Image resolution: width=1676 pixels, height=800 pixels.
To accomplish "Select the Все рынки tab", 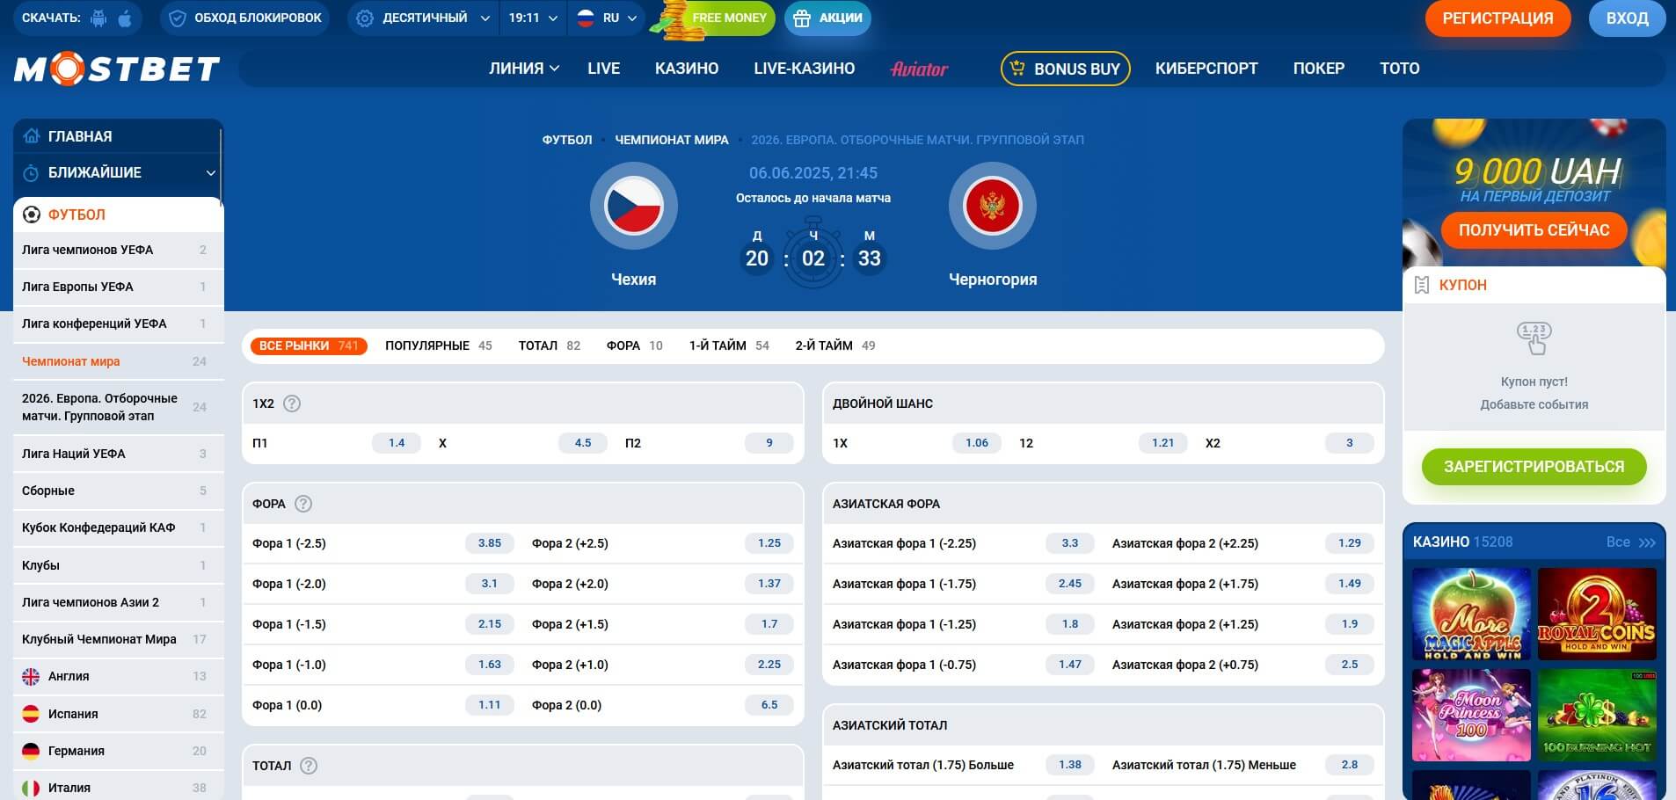I will click(309, 345).
